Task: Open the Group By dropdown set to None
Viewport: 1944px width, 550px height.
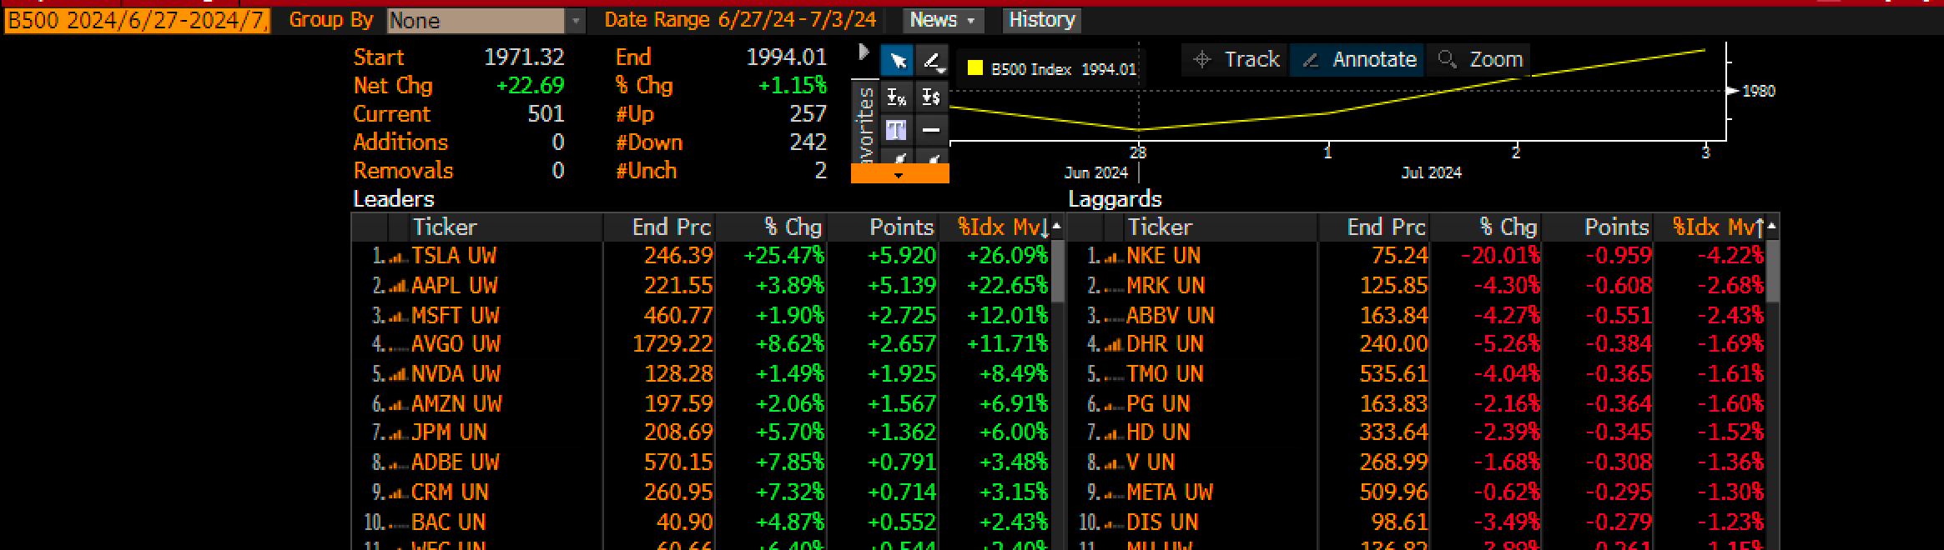Action: pyautogui.click(x=486, y=20)
